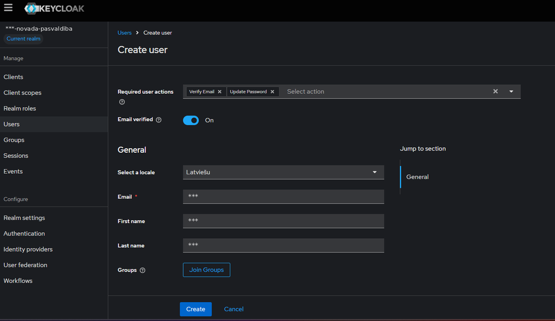
Task: Open Identity providers
Action: [54, 249]
